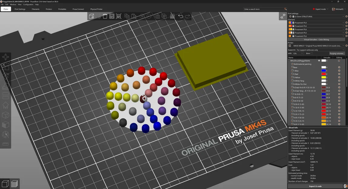Select the Multimaterial painting palette tool
This screenshot has height=189, width=348.
[5, 134]
